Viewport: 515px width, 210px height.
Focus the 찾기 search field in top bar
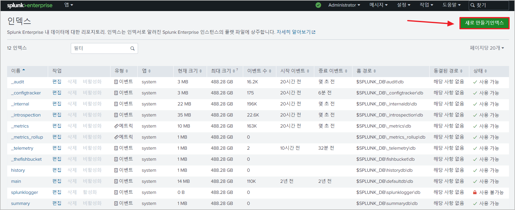pyautogui.click(x=489, y=5)
